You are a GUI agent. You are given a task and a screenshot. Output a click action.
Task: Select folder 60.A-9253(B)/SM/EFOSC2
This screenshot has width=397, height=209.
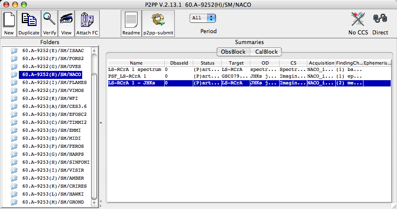[54, 114]
